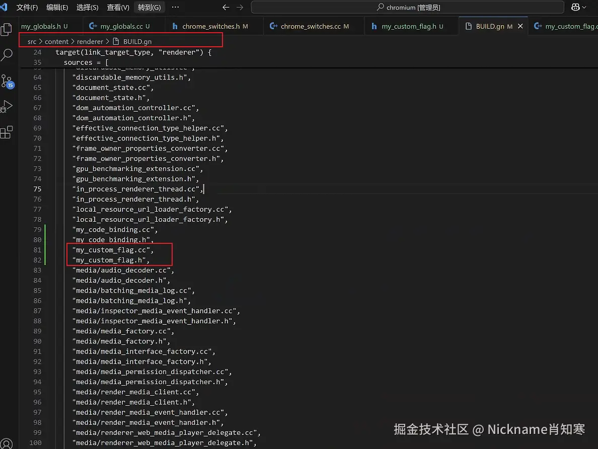Image resolution: width=598 pixels, height=449 pixels.
Task: Click "media/inspector_media_event_handler.cc" entry
Action: pos(155,311)
